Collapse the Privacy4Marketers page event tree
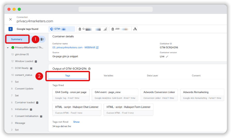The width and height of the screenshot is (231, 138). click(8, 48)
